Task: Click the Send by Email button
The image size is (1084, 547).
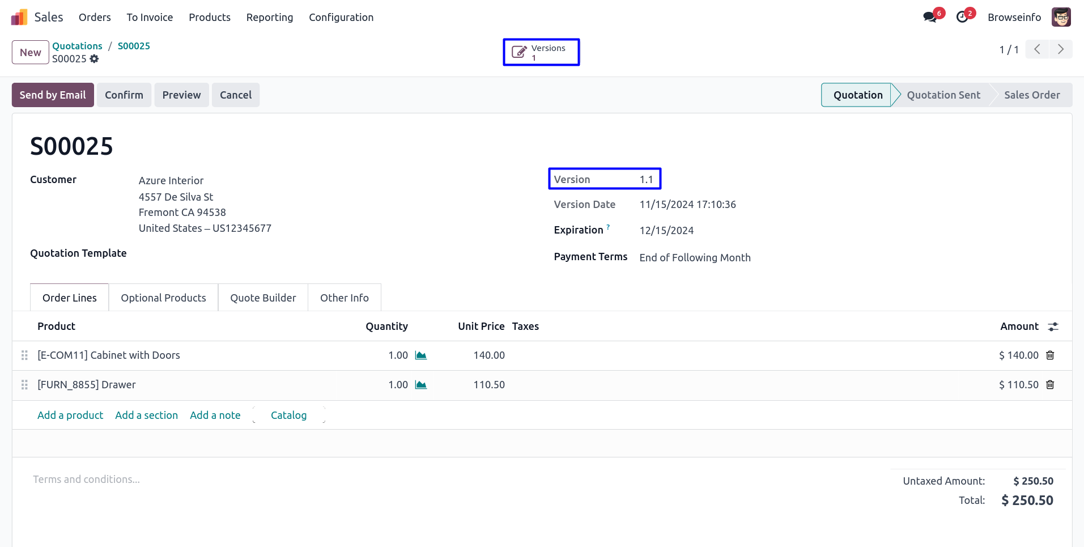Action: [53, 95]
